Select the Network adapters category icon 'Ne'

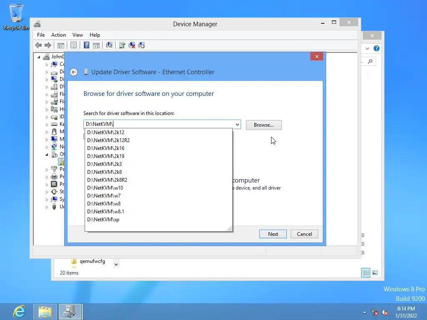coord(54,147)
